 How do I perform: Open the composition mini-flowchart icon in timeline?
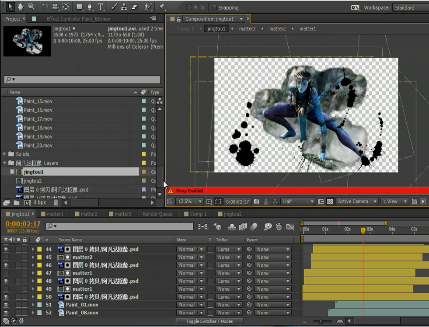pyautogui.click(x=203, y=226)
